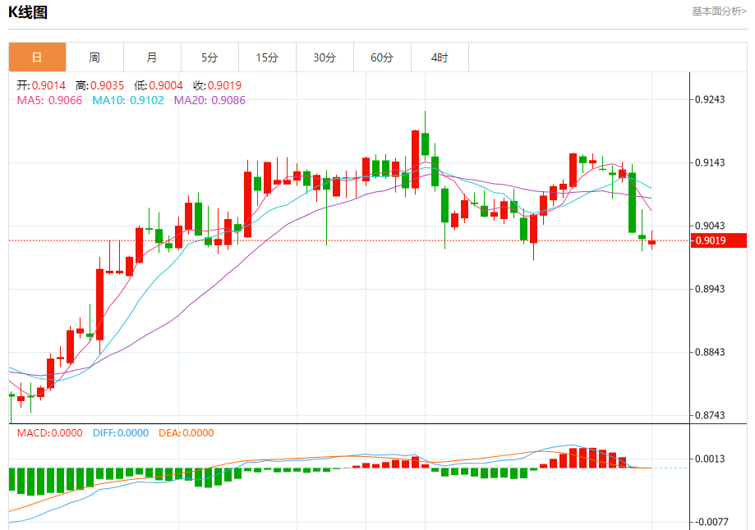Image resolution: width=755 pixels, height=530 pixels.
Task: Switch to the 周 weekly tab
Action: pos(94,57)
